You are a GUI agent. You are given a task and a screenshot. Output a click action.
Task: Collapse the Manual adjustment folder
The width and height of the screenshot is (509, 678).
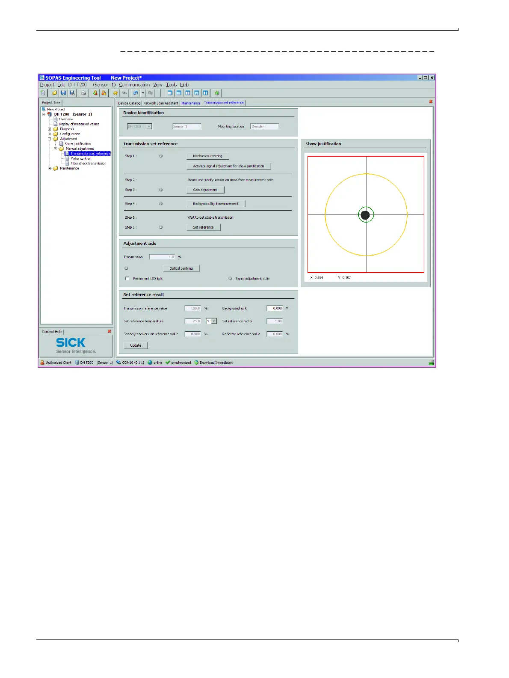[55, 149]
